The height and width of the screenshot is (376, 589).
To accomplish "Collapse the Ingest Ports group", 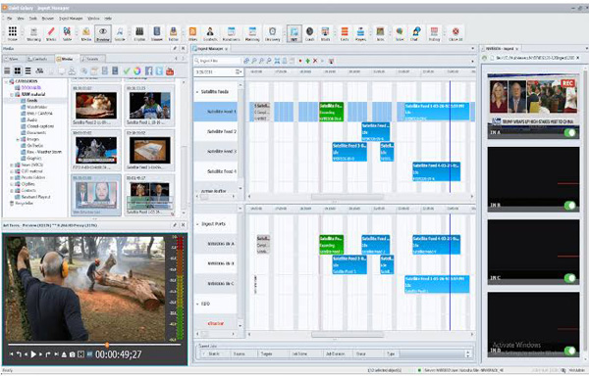I will coord(197,224).
